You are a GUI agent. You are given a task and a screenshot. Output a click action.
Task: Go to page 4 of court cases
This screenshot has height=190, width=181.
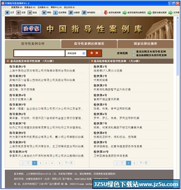(52, 163)
